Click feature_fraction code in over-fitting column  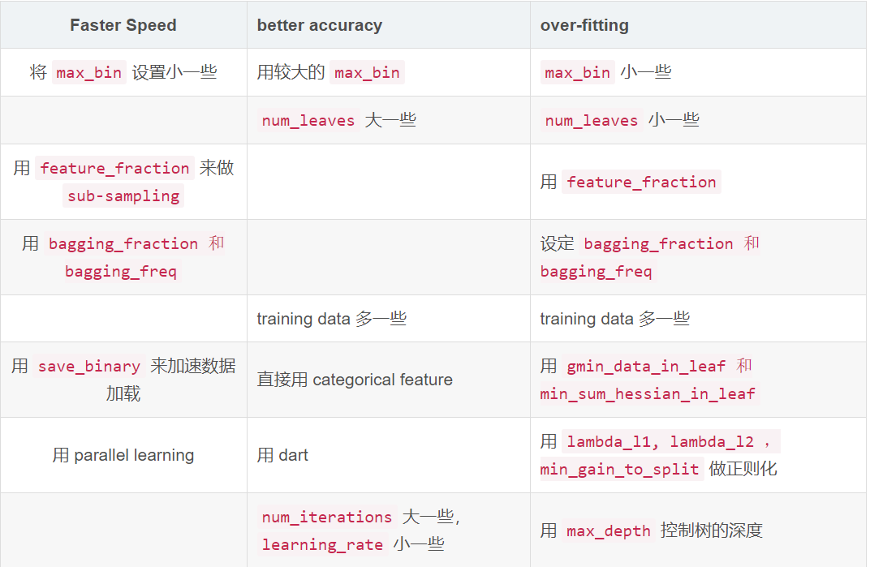point(641,182)
